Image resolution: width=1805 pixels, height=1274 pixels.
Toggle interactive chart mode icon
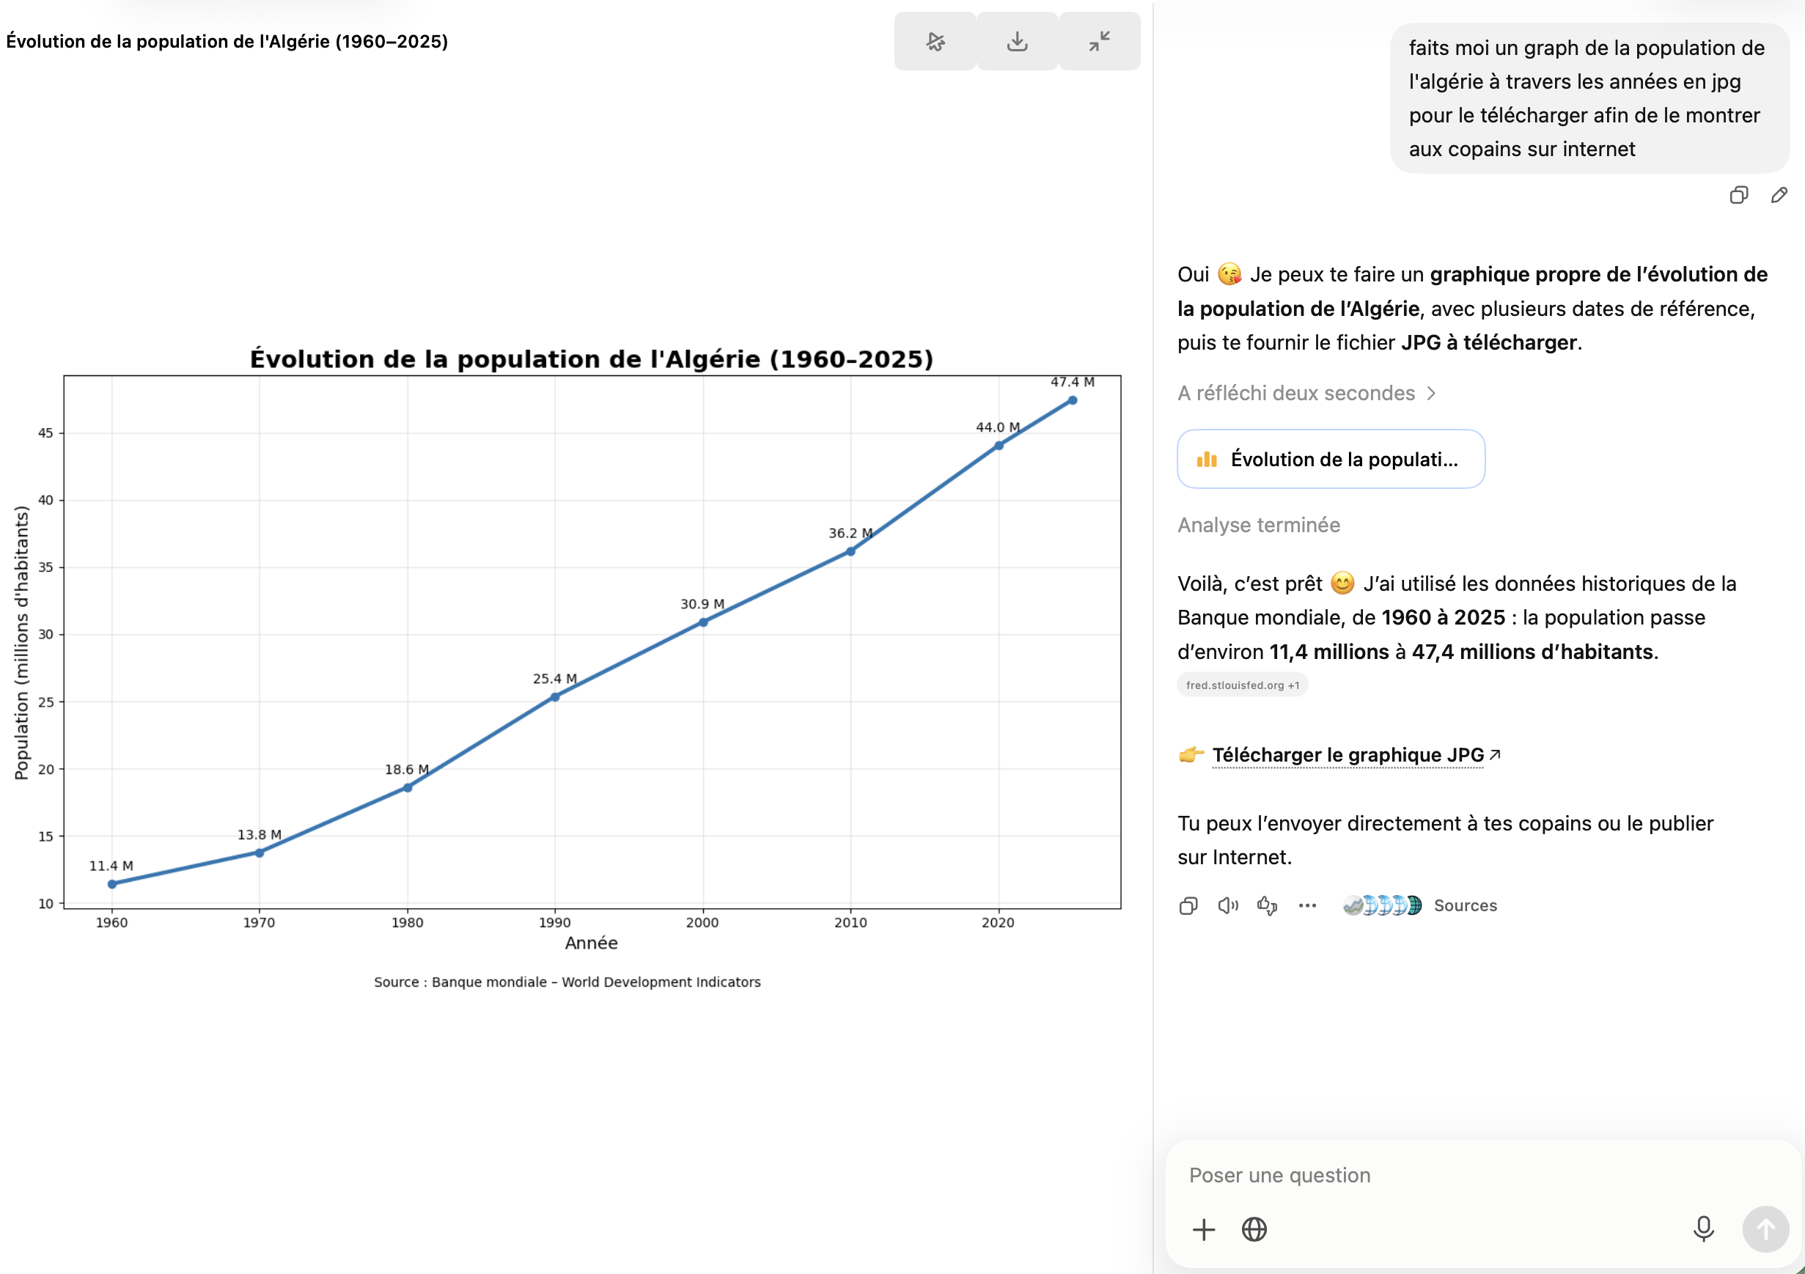pyautogui.click(x=935, y=41)
